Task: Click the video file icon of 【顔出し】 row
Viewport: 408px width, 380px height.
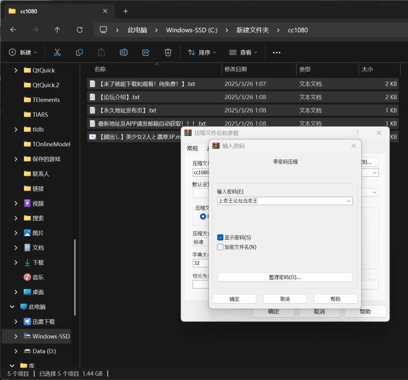Action: tap(92, 137)
